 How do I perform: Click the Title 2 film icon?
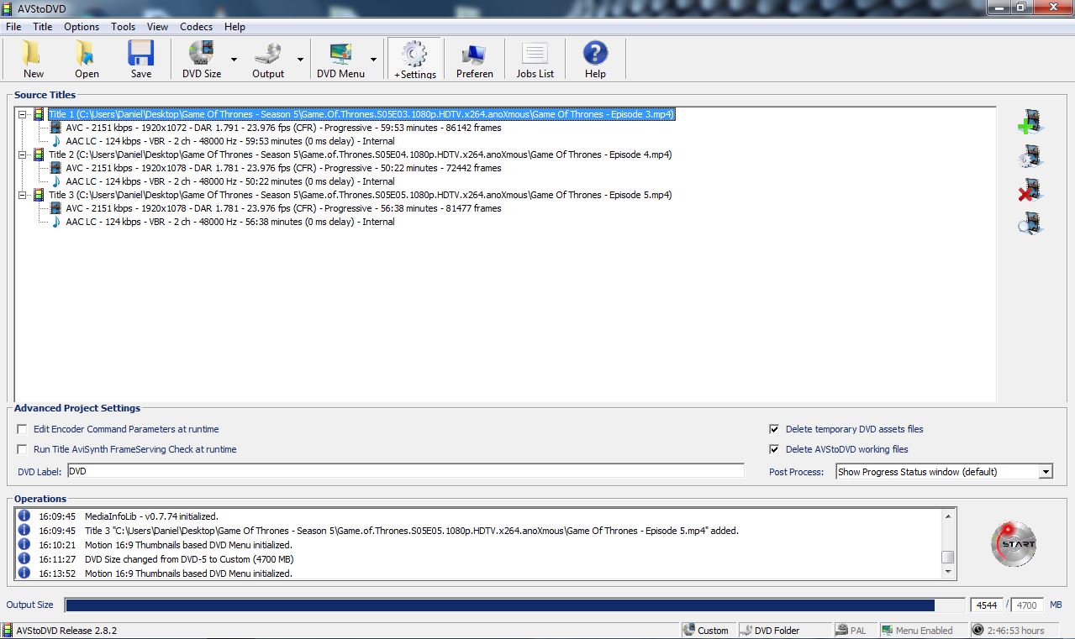[x=39, y=155]
